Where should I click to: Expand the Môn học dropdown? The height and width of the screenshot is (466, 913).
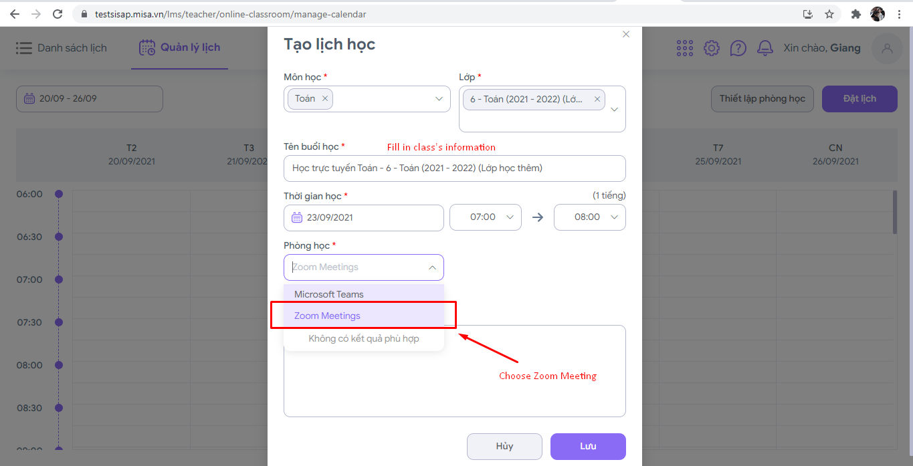pyautogui.click(x=439, y=99)
